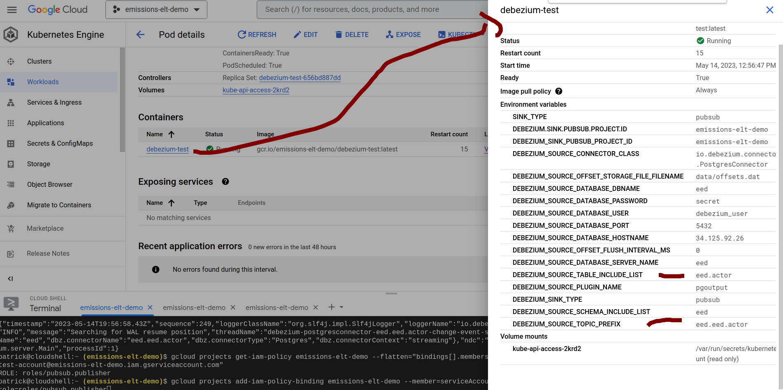Image resolution: width=783 pixels, height=390 pixels.
Task: Open the Object Browser icon
Action: tap(11, 184)
